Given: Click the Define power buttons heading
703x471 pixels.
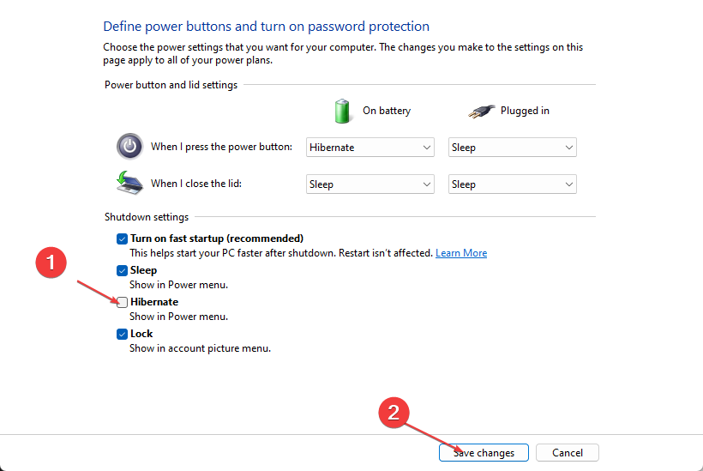Looking at the screenshot, I should (266, 27).
